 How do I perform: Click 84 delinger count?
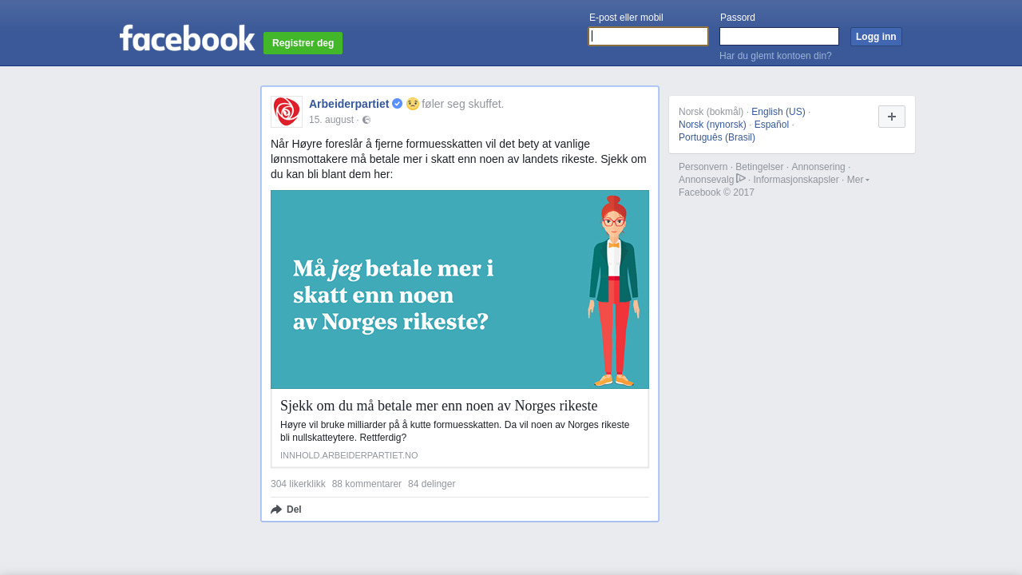[x=431, y=484]
